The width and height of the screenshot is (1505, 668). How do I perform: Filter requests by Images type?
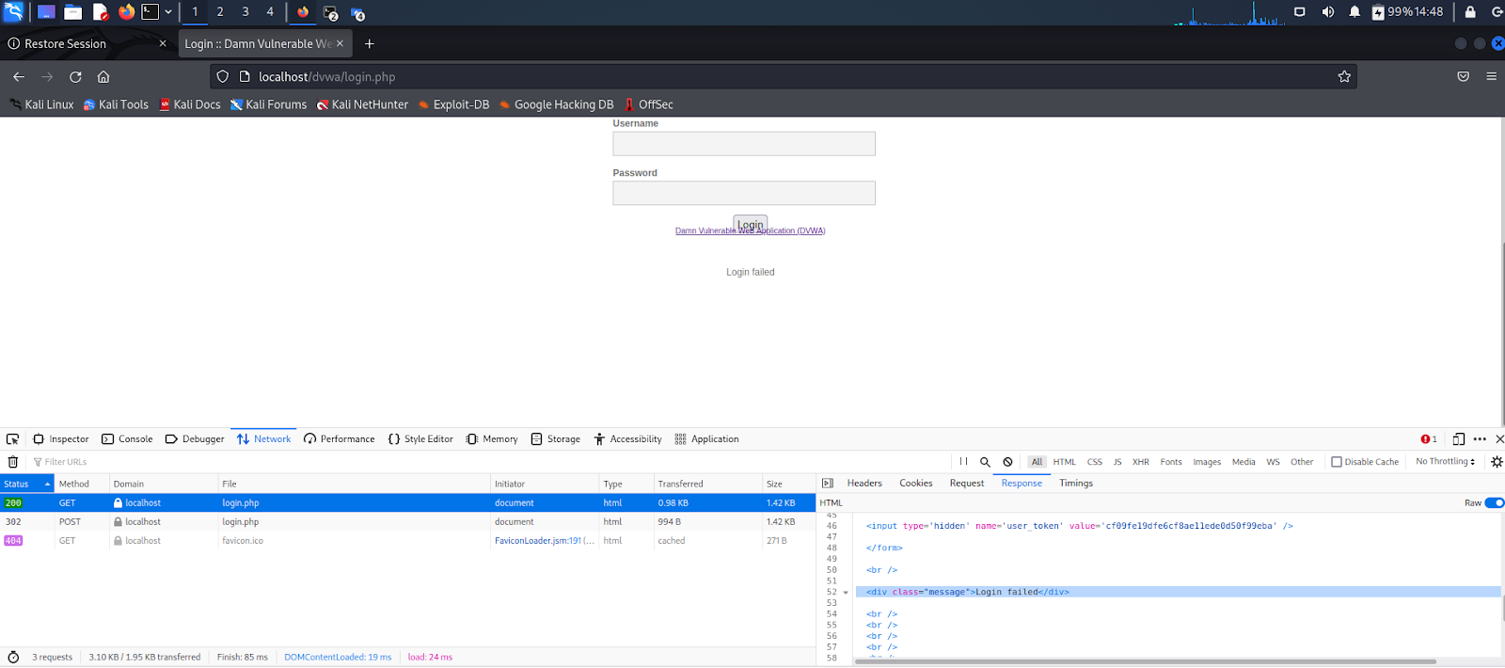(x=1207, y=462)
